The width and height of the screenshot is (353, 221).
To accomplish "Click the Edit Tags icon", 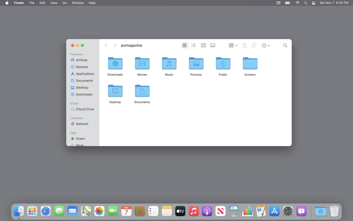I will click(254, 46).
